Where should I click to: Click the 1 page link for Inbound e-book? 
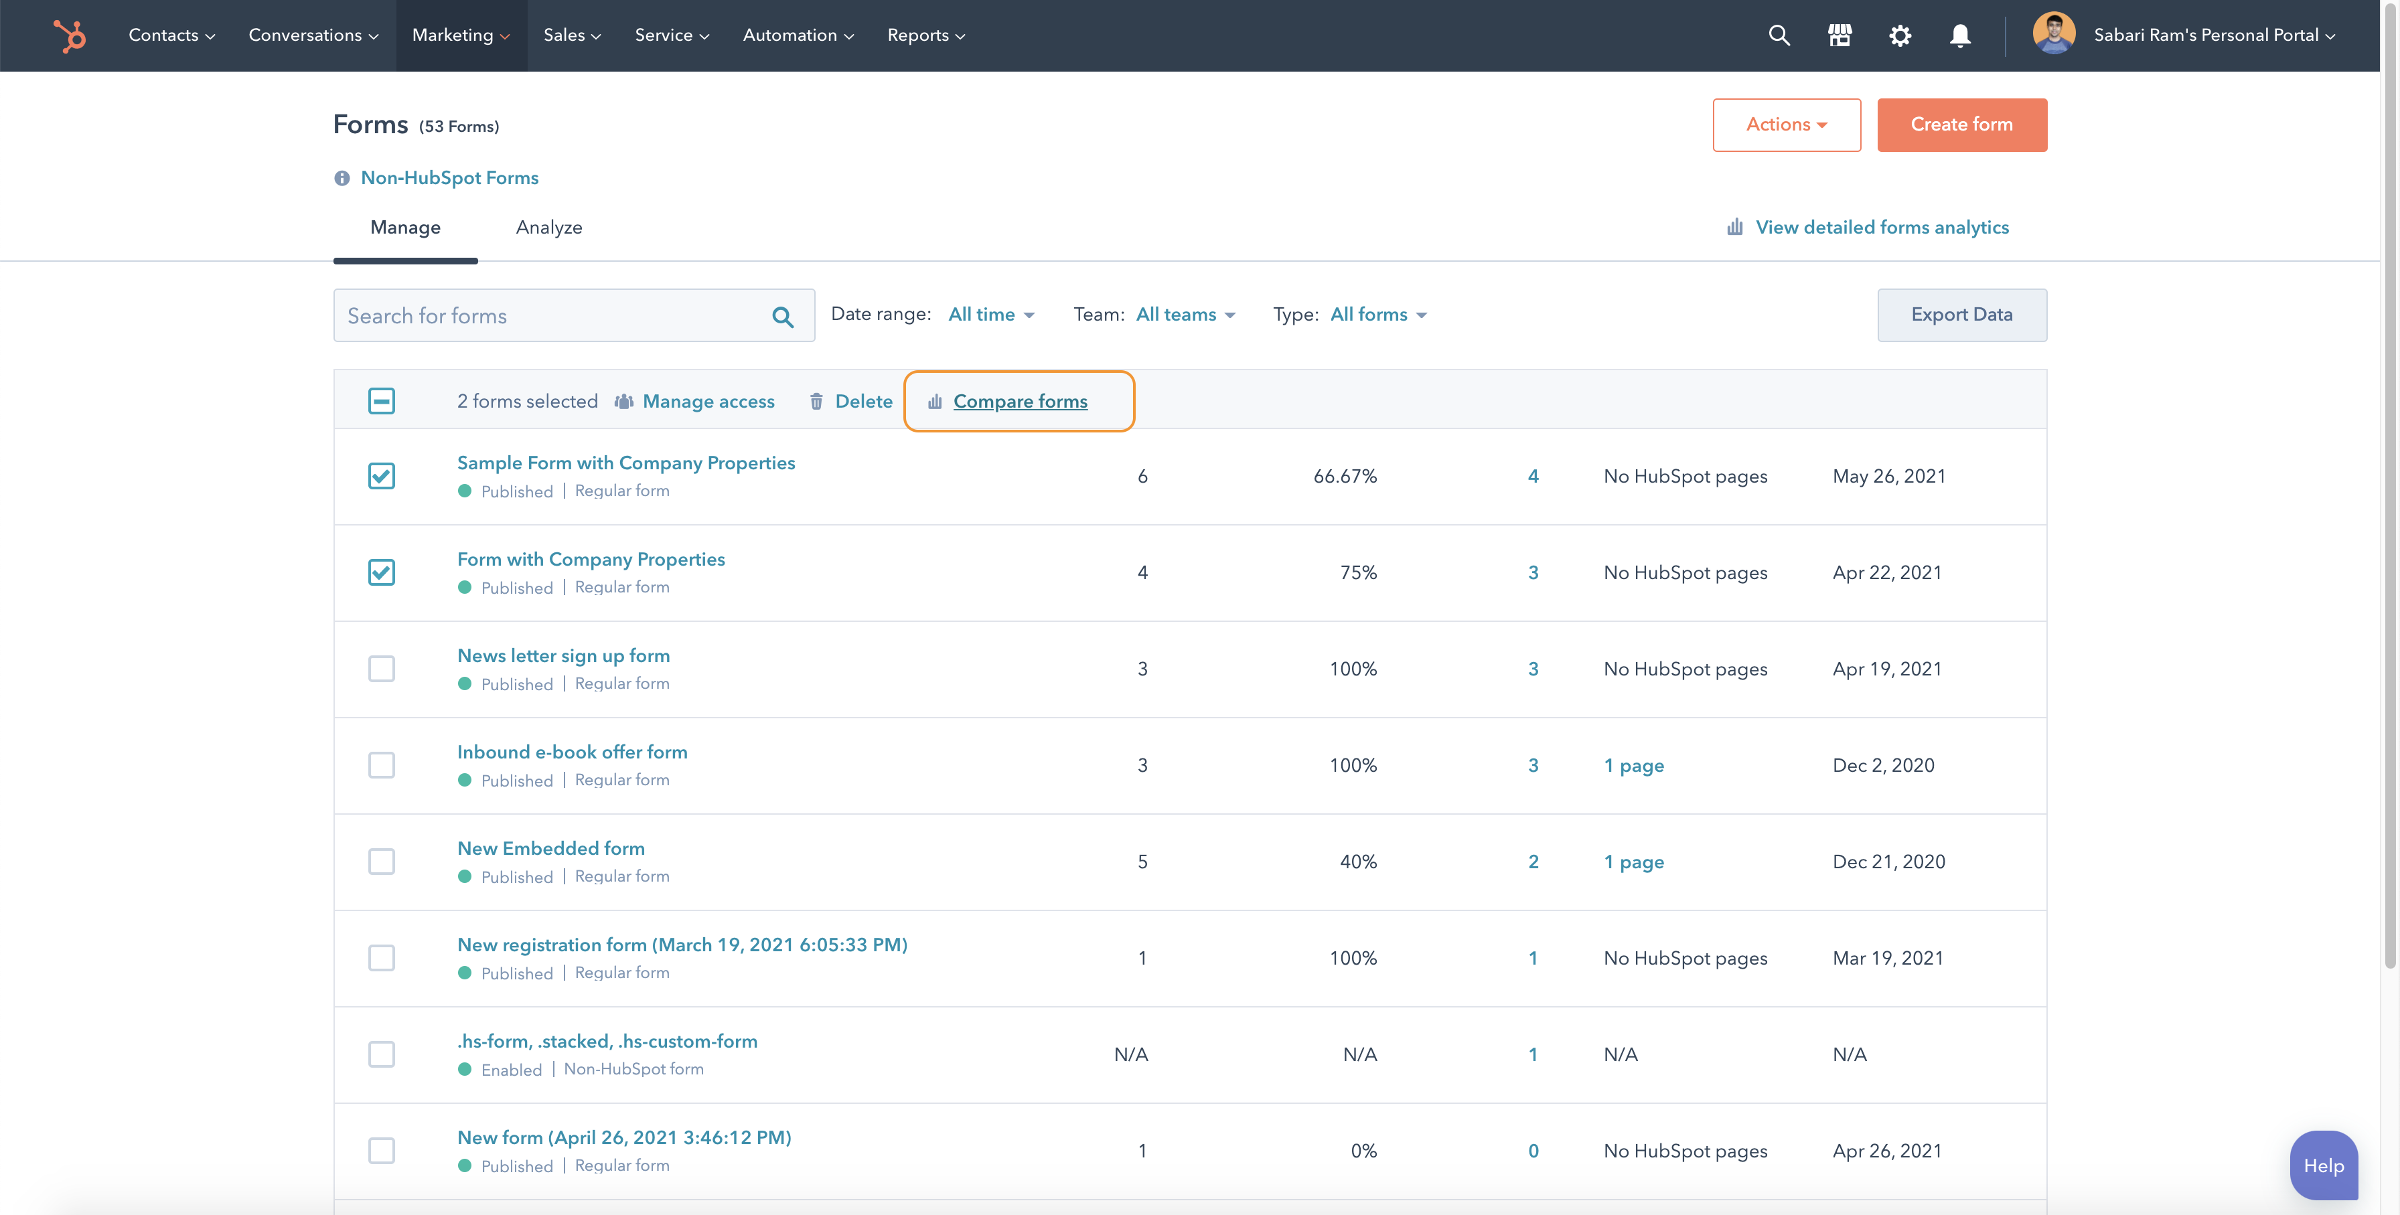tap(1633, 765)
